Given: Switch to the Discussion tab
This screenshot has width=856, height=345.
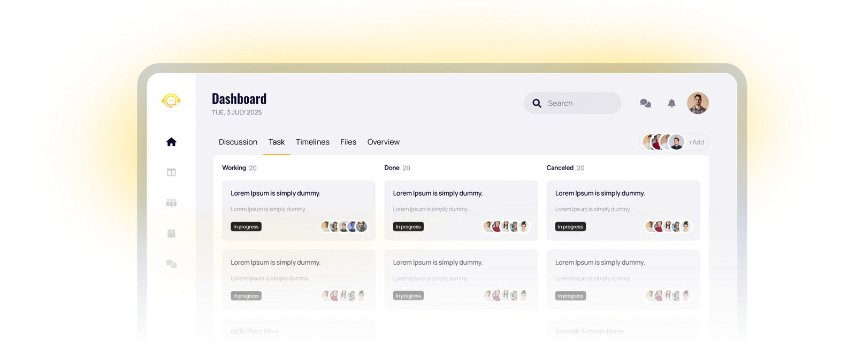Looking at the screenshot, I should pyautogui.click(x=238, y=142).
